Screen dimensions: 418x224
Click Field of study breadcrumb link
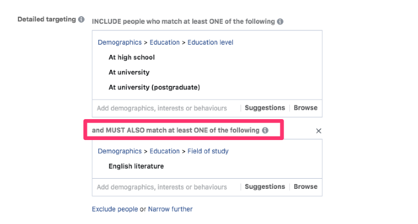(208, 151)
